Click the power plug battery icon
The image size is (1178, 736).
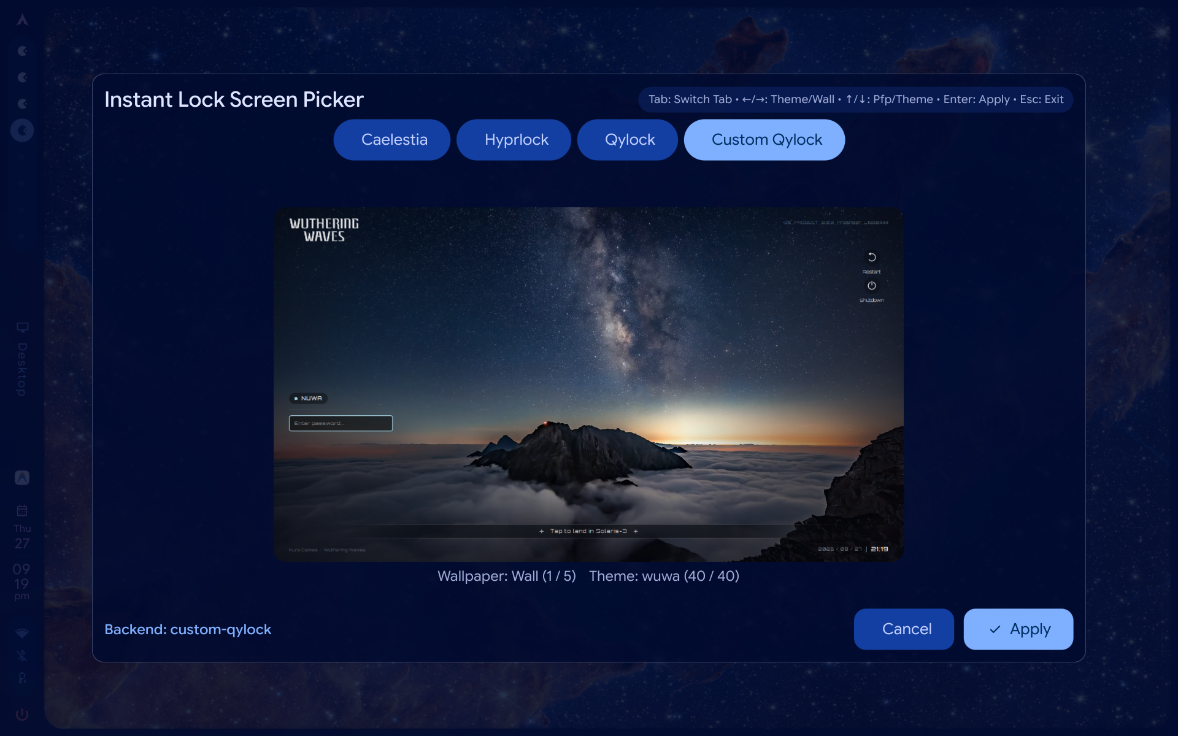[22, 678]
